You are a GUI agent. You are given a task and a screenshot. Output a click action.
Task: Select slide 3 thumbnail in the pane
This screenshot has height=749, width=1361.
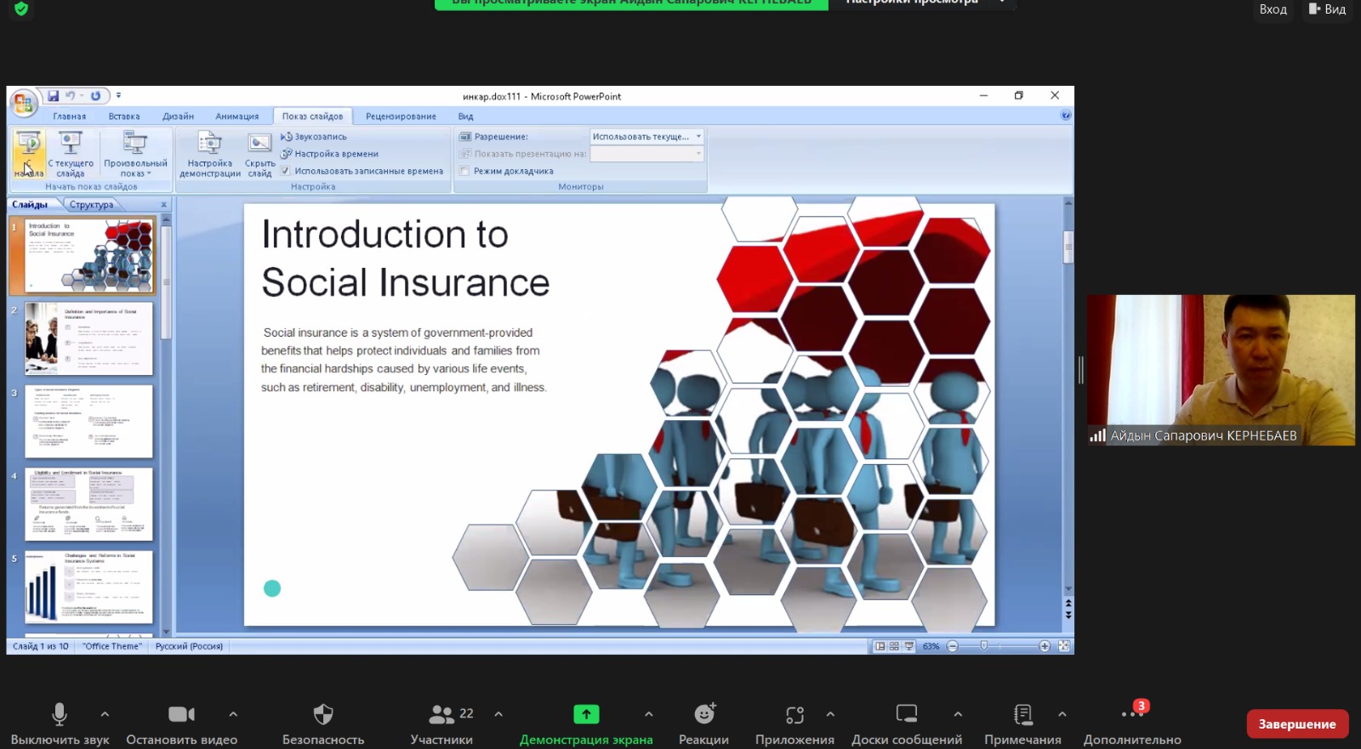(89, 422)
